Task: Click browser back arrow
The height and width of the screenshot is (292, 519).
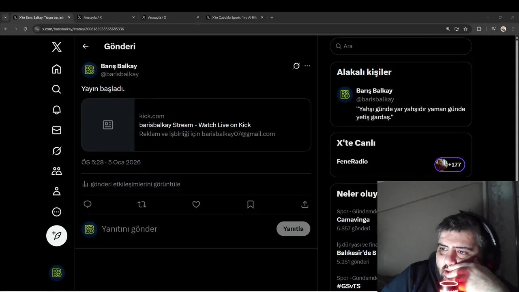Action: click(x=6, y=29)
